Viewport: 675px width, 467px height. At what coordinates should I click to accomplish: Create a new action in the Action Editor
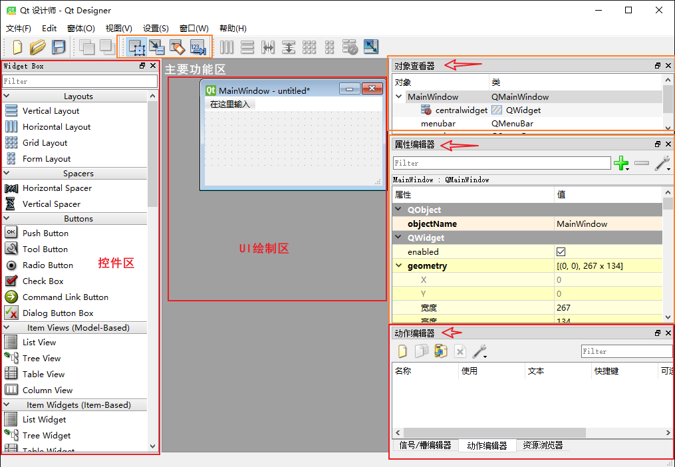point(402,351)
